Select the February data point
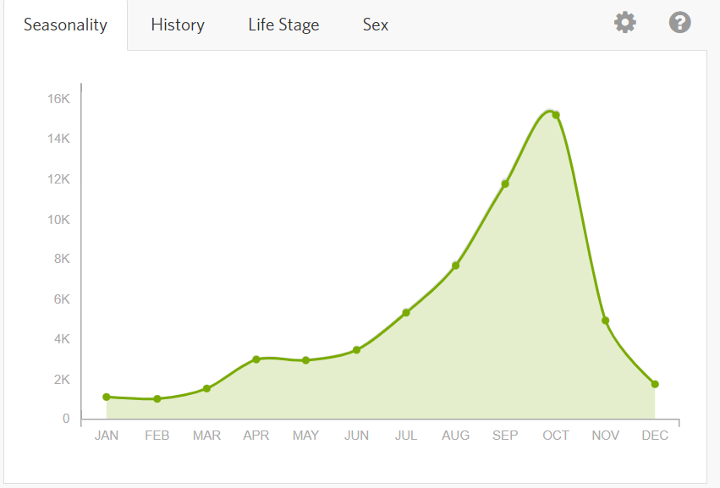Viewport: 720px width, 488px height. pyautogui.click(x=157, y=399)
